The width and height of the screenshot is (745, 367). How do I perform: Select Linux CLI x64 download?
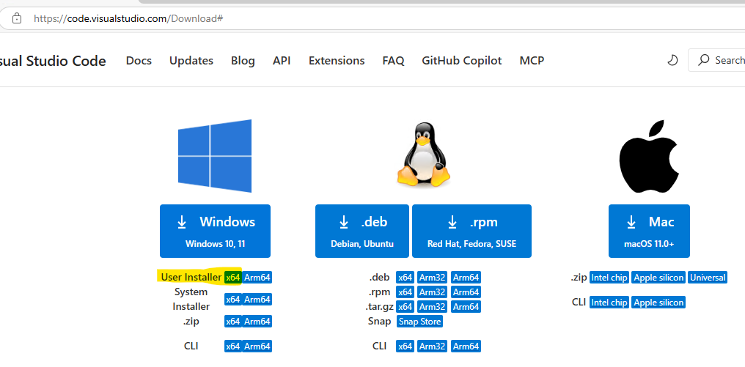[405, 346]
